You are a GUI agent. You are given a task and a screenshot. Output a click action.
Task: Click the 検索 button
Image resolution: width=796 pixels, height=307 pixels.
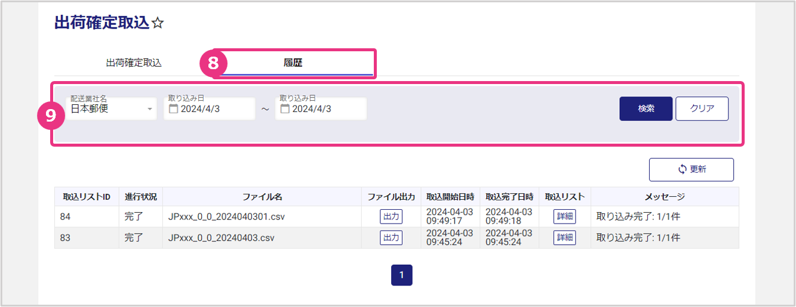pos(646,109)
